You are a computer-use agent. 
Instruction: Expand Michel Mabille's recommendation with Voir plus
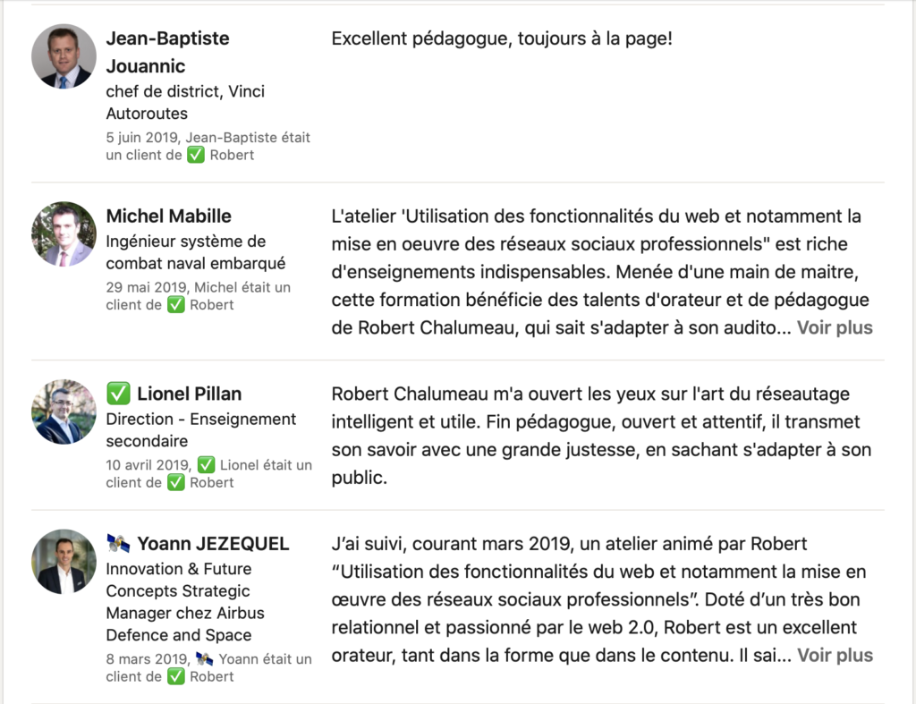click(x=834, y=327)
